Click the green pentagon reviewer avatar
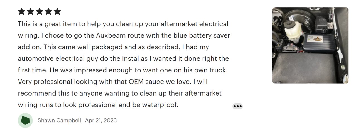 click(25, 120)
